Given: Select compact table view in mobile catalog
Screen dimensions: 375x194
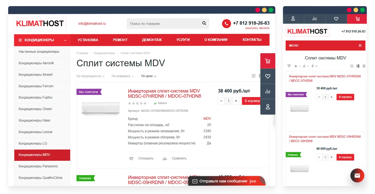Looking at the screenshot, I should pos(364,66).
